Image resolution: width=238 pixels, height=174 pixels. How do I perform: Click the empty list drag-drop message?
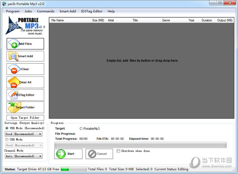click(142, 61)
